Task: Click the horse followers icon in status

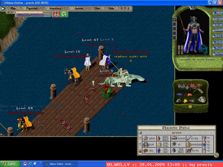Action: [189, 151]
